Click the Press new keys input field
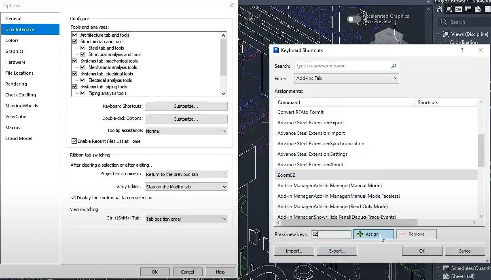Screen dimensions: 491x280 point(331,234)
